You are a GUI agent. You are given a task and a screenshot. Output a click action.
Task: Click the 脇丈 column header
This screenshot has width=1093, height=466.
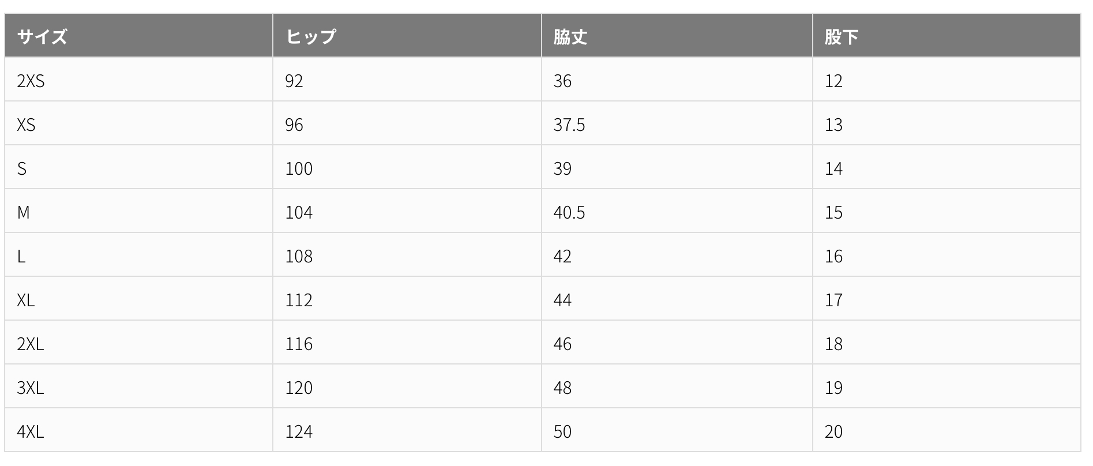677,36
